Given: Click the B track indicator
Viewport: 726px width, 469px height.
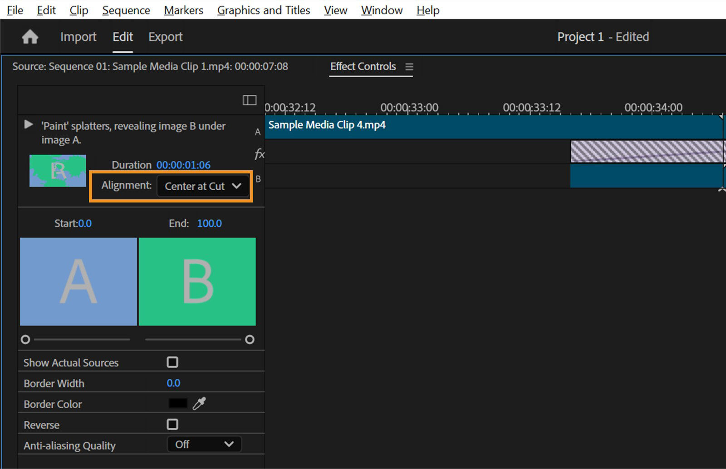Looking at the screenshot, I should [257, 179].
